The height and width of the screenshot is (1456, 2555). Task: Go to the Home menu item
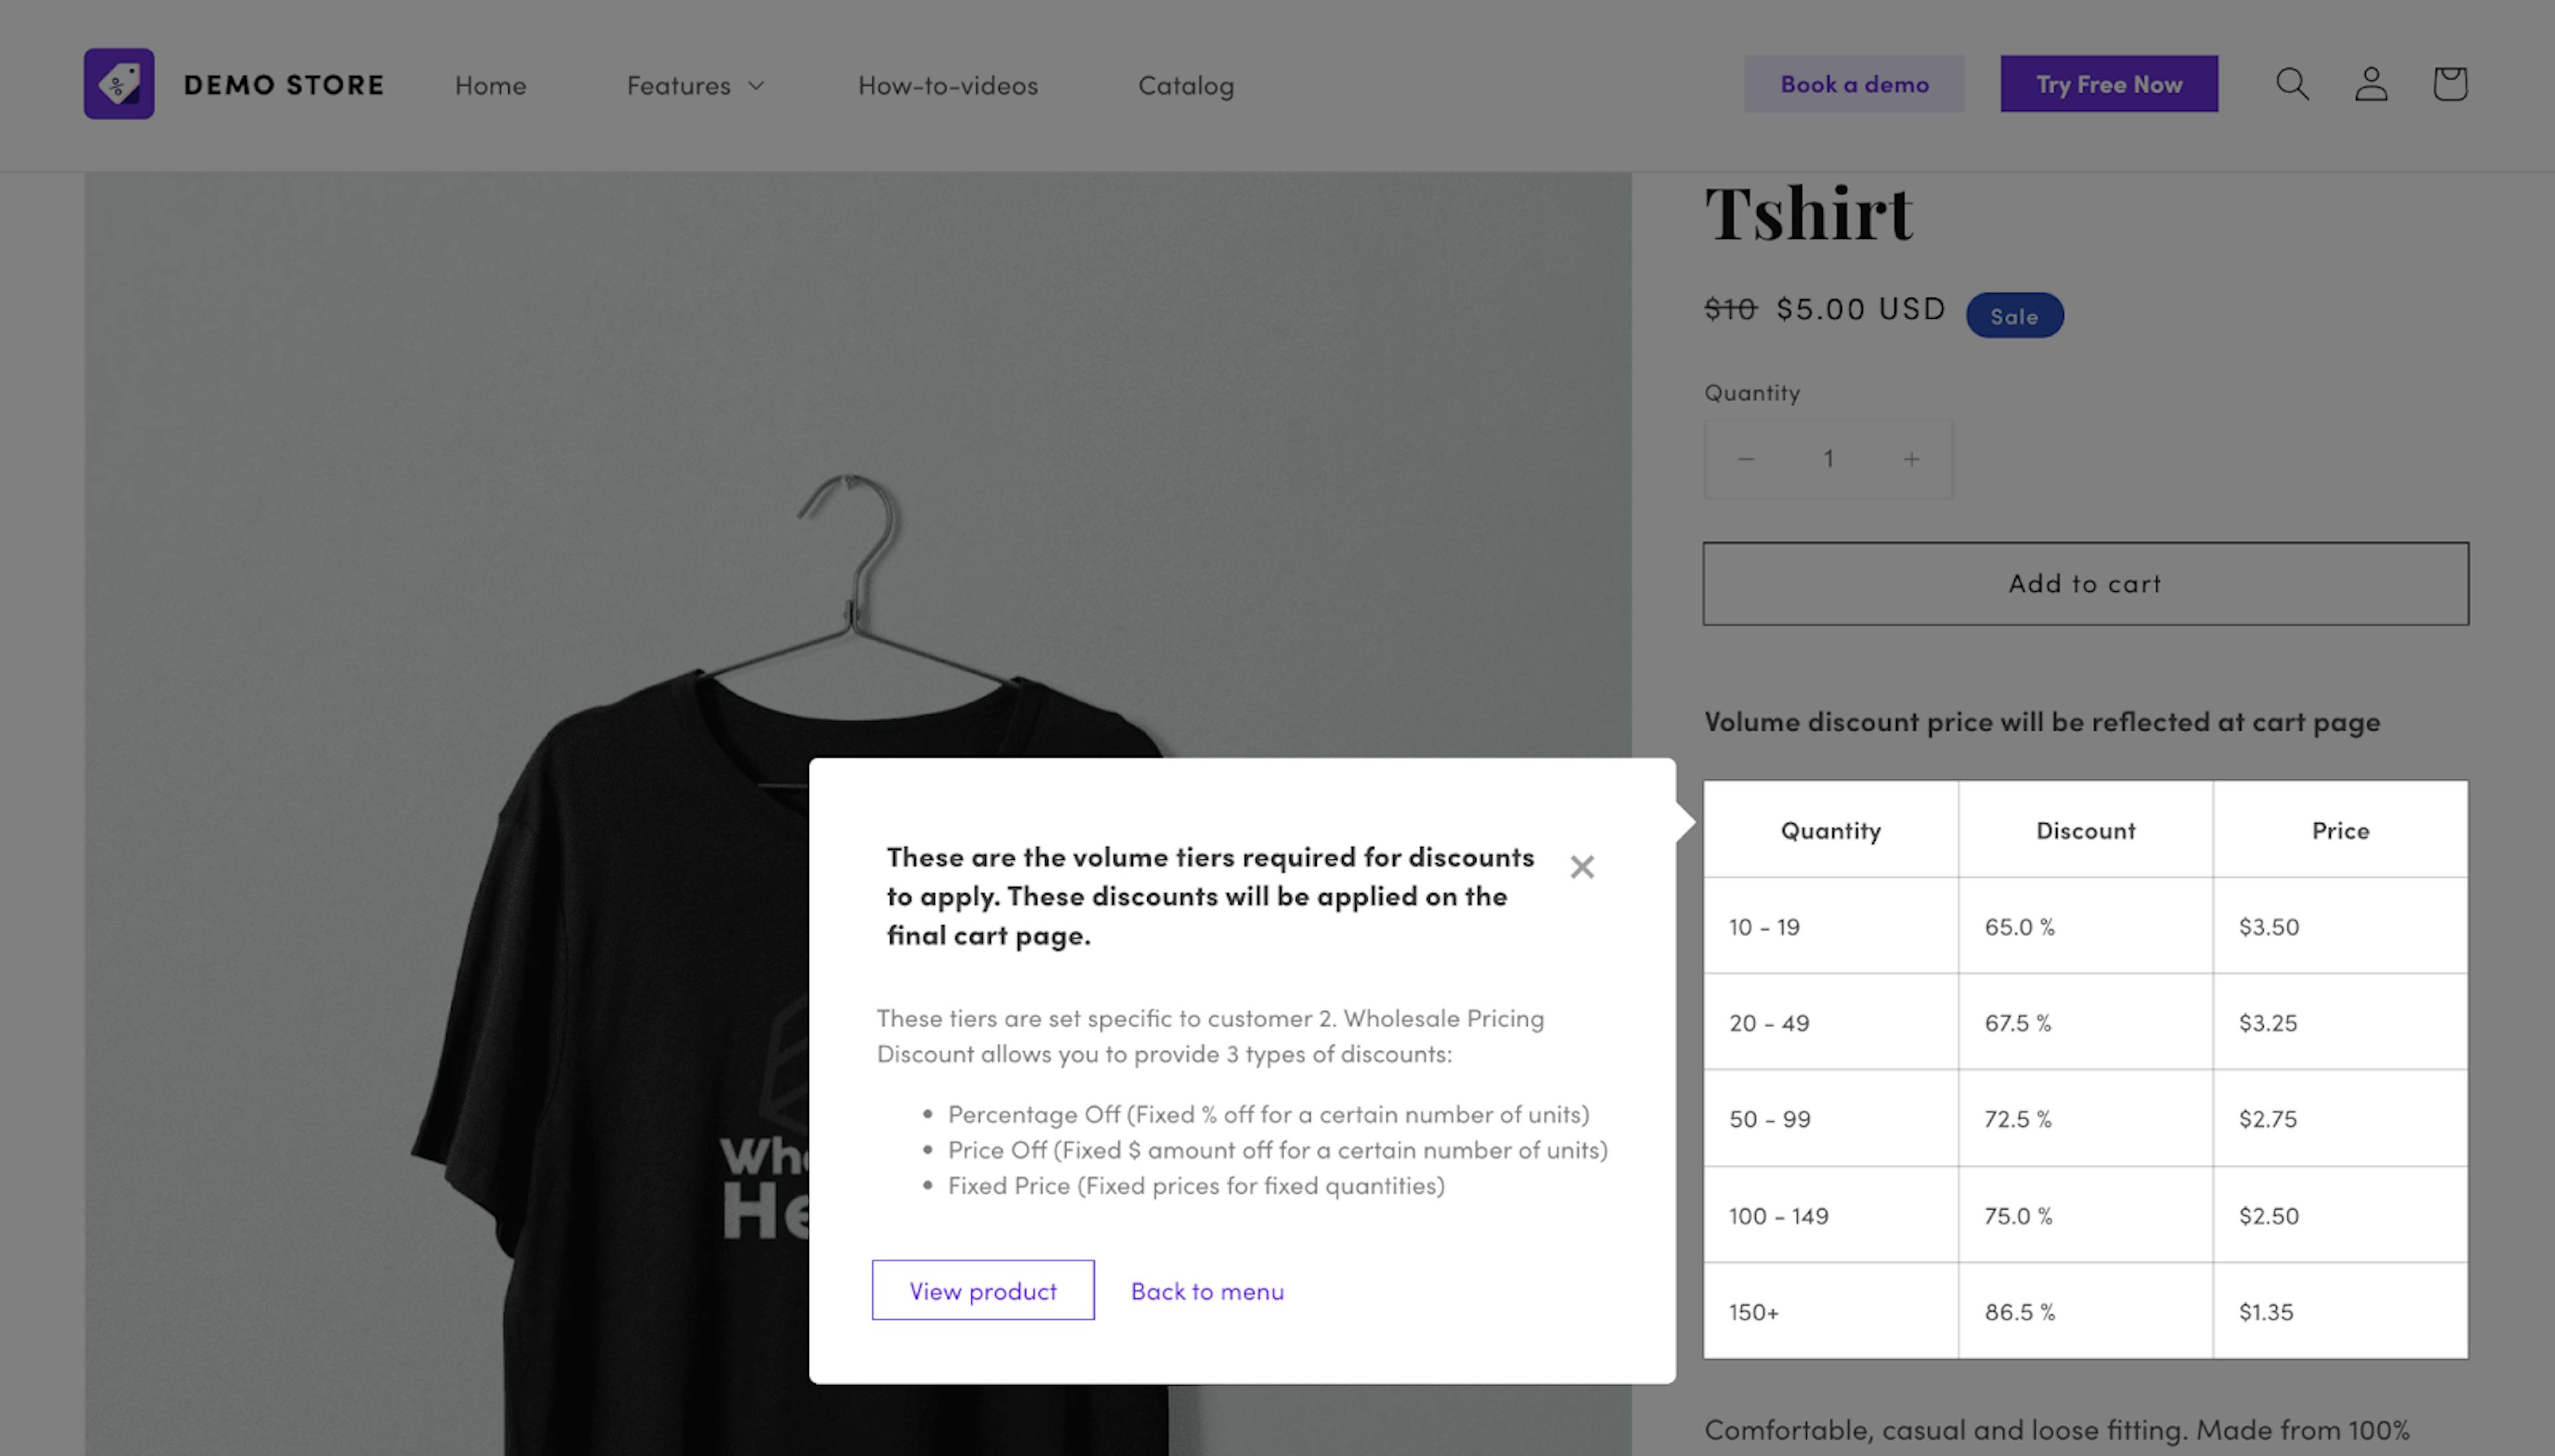(x=490, y=85)
